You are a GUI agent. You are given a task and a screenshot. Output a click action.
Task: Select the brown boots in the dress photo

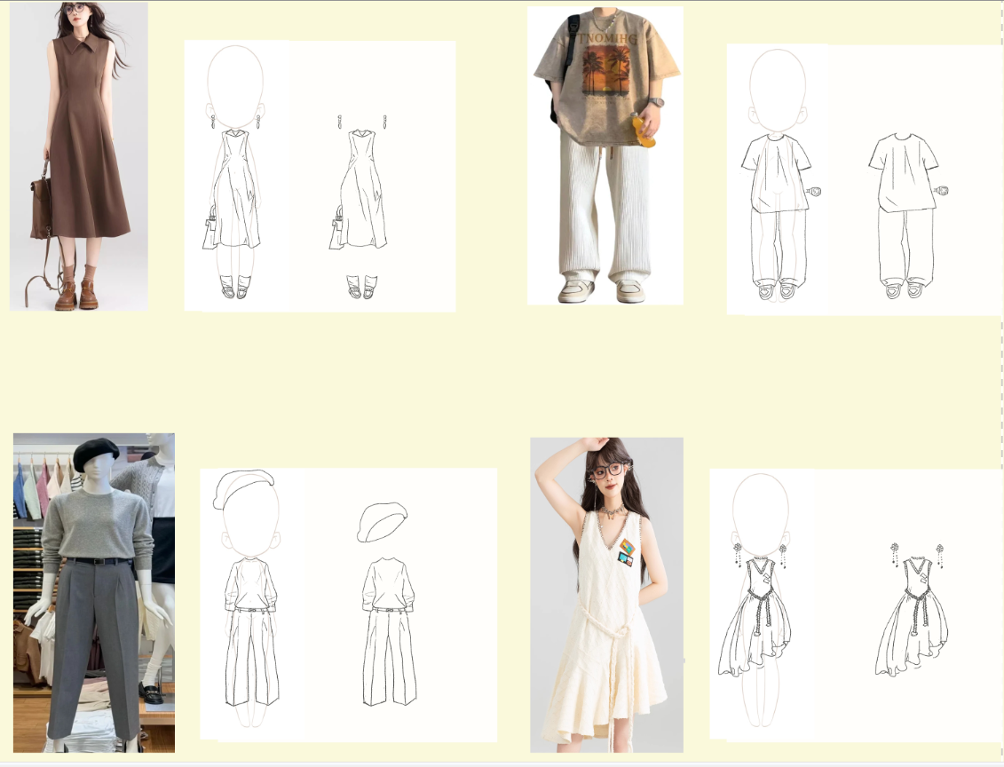76,295
